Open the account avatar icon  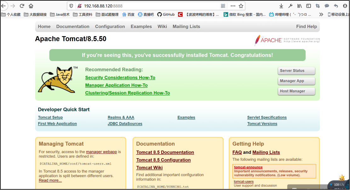pyautogui.click(x=345, y=6)
